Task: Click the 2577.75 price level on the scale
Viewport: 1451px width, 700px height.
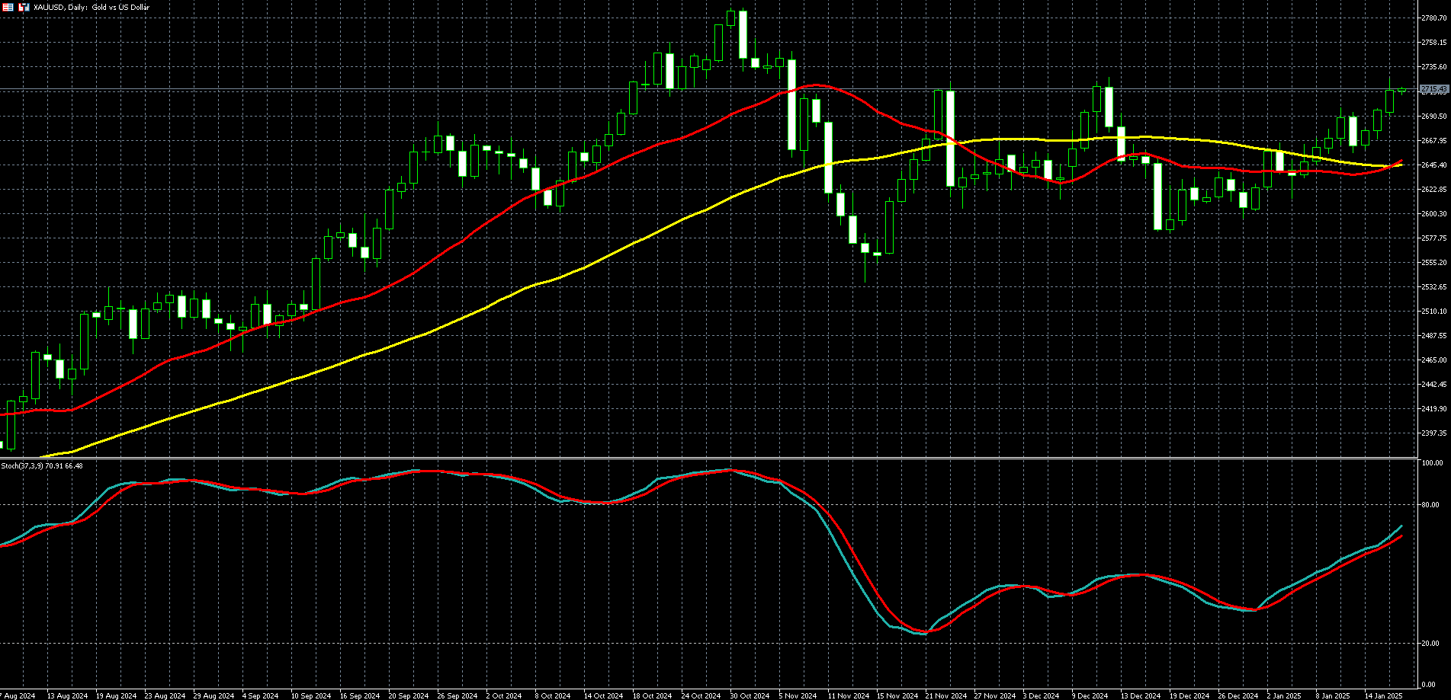Action: click(1434, 238)
